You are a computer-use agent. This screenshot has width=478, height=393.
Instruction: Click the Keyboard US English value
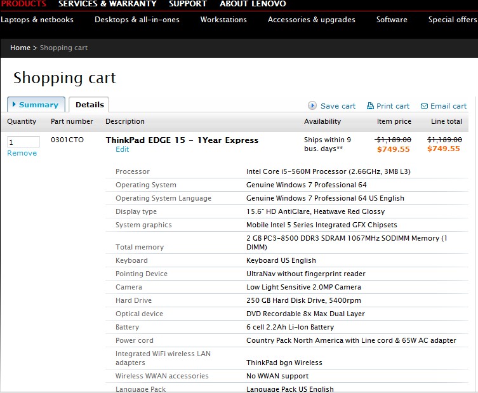[281, 260]
